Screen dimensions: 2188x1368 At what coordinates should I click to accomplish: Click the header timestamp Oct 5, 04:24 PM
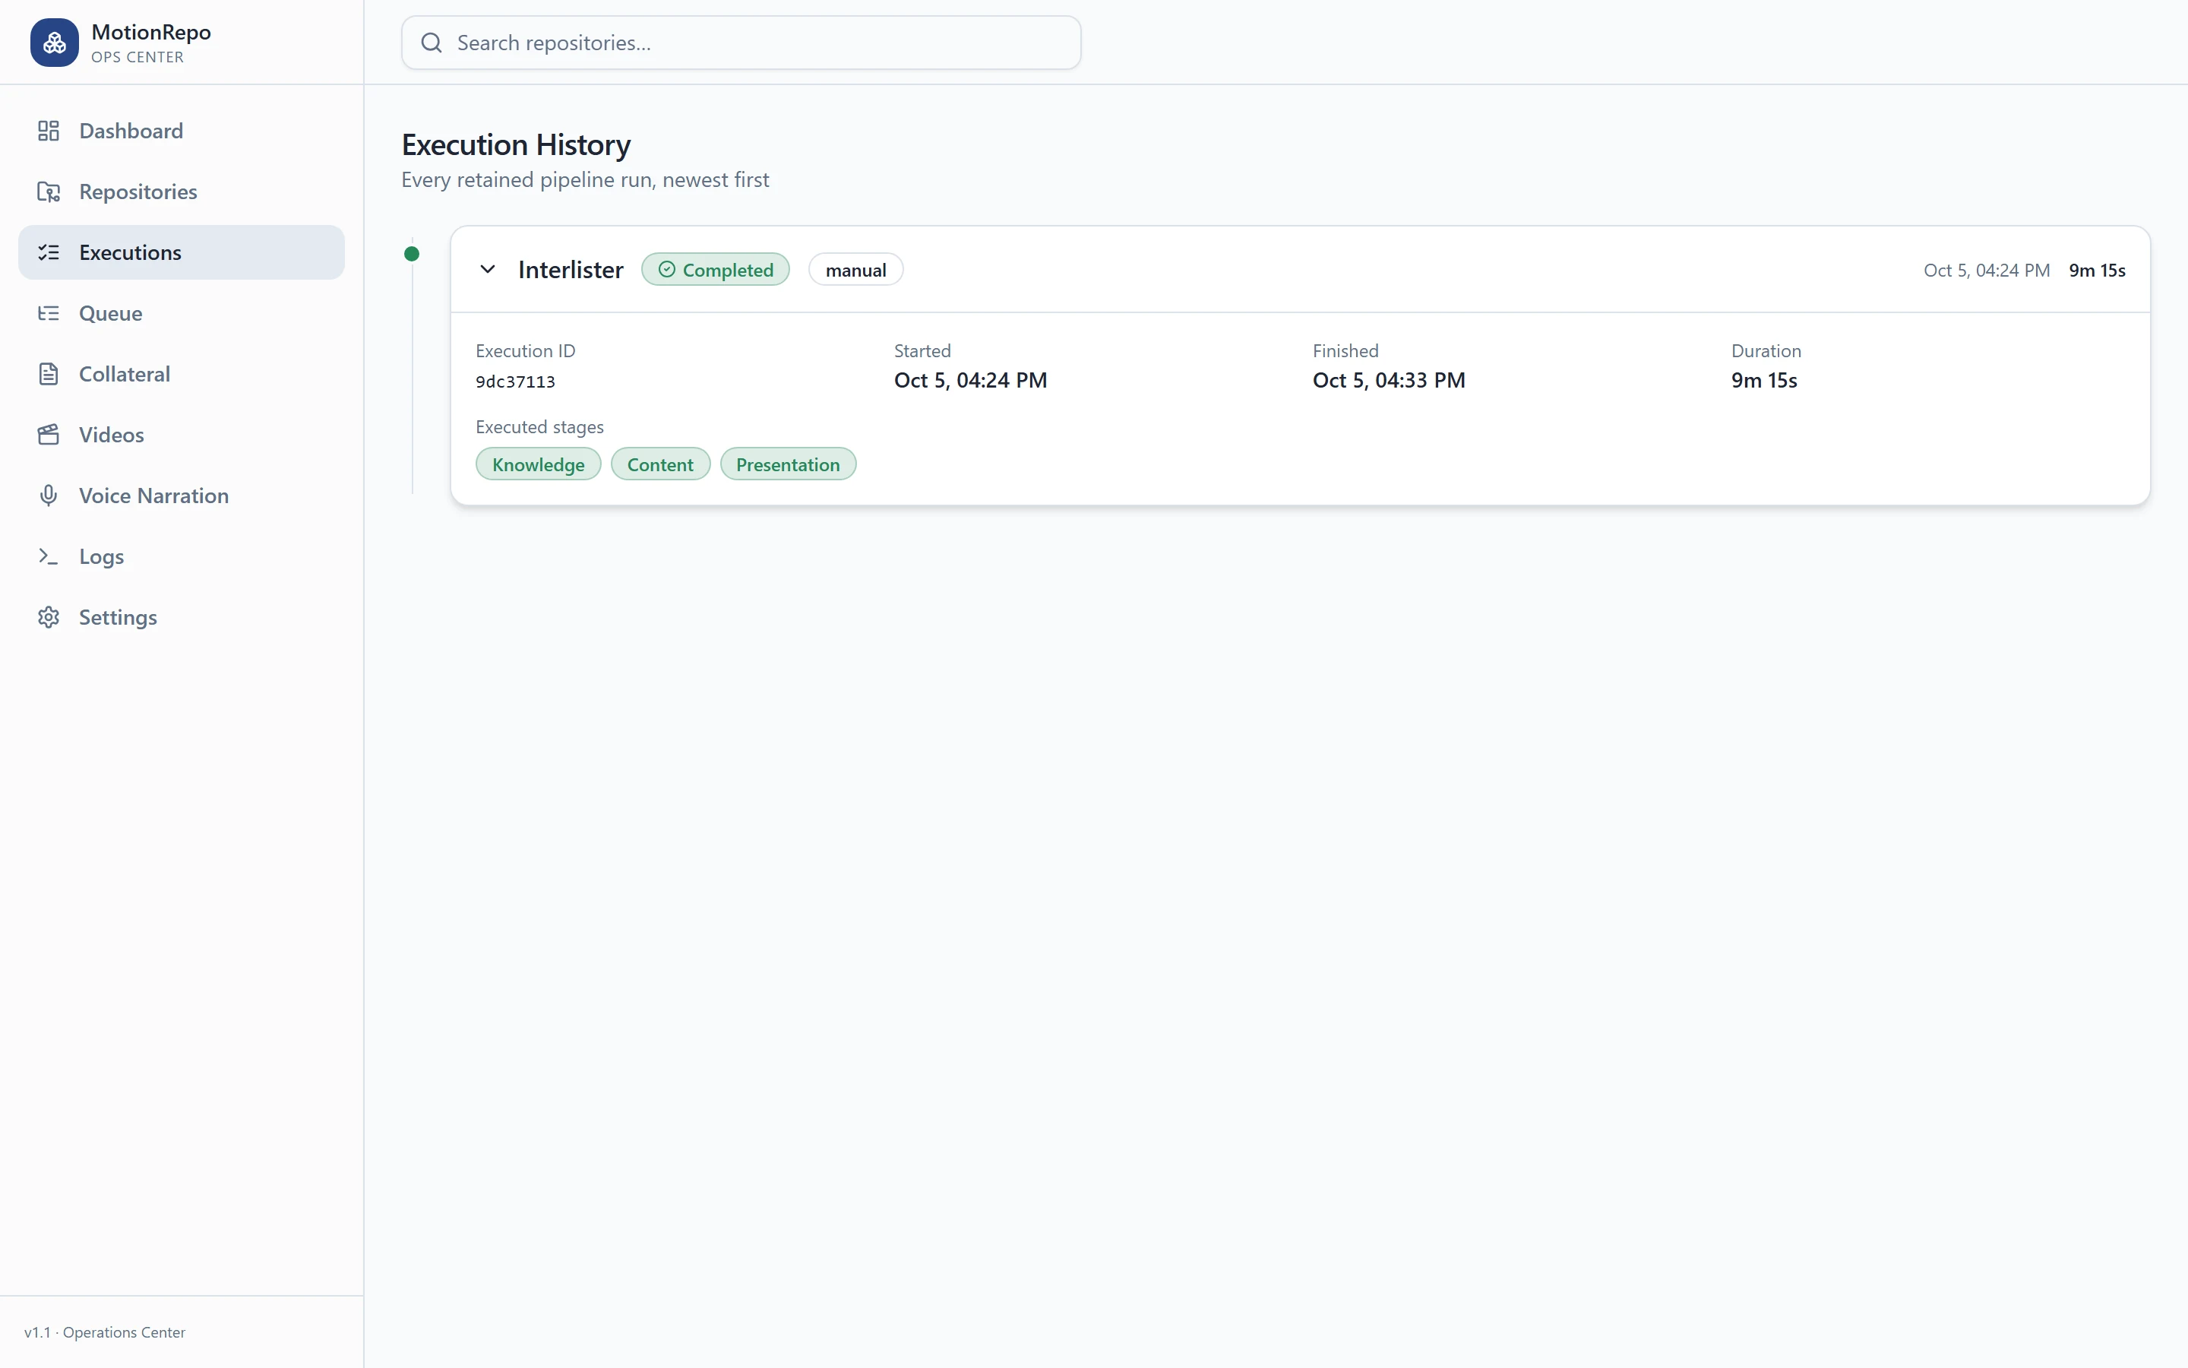point(1987,271)
